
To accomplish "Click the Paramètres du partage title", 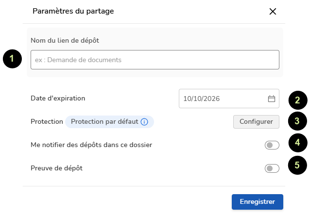I will (73, 11).
